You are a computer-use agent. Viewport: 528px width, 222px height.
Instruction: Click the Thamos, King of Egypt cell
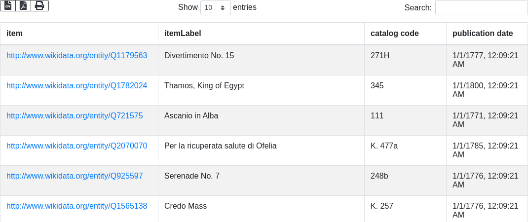[204, 86]
